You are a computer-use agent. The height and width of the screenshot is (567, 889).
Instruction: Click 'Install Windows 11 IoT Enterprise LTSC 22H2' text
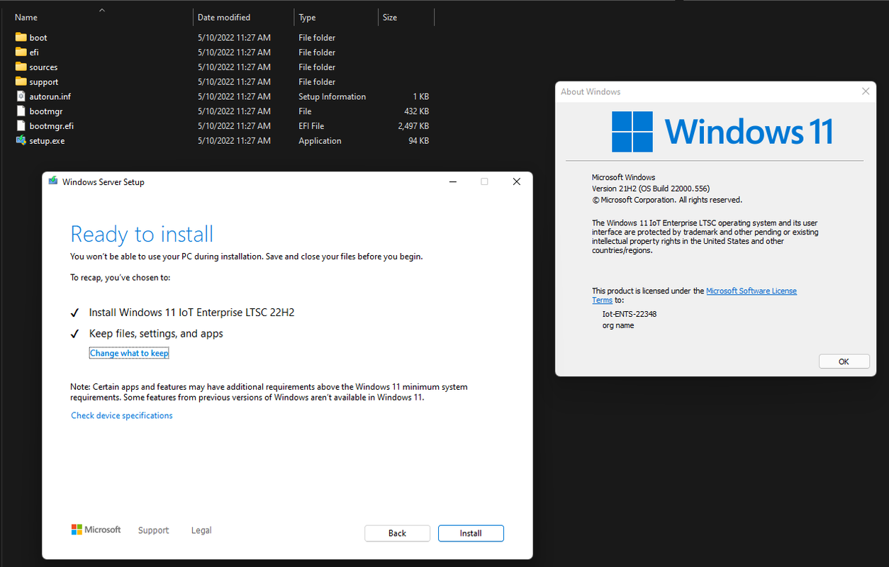191,313
